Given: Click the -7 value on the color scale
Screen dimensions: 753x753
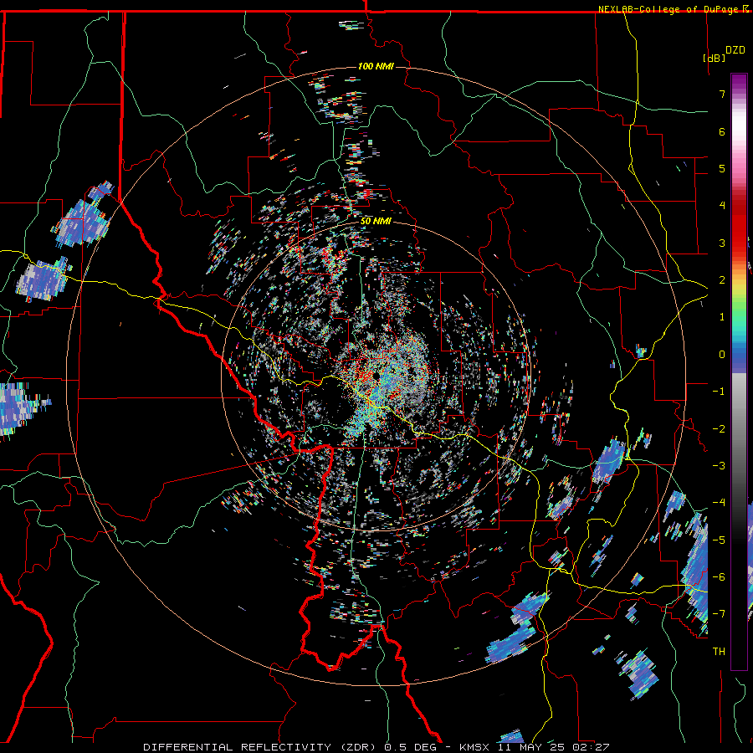Looking at the screenshot, I should (x=719, y=614).
